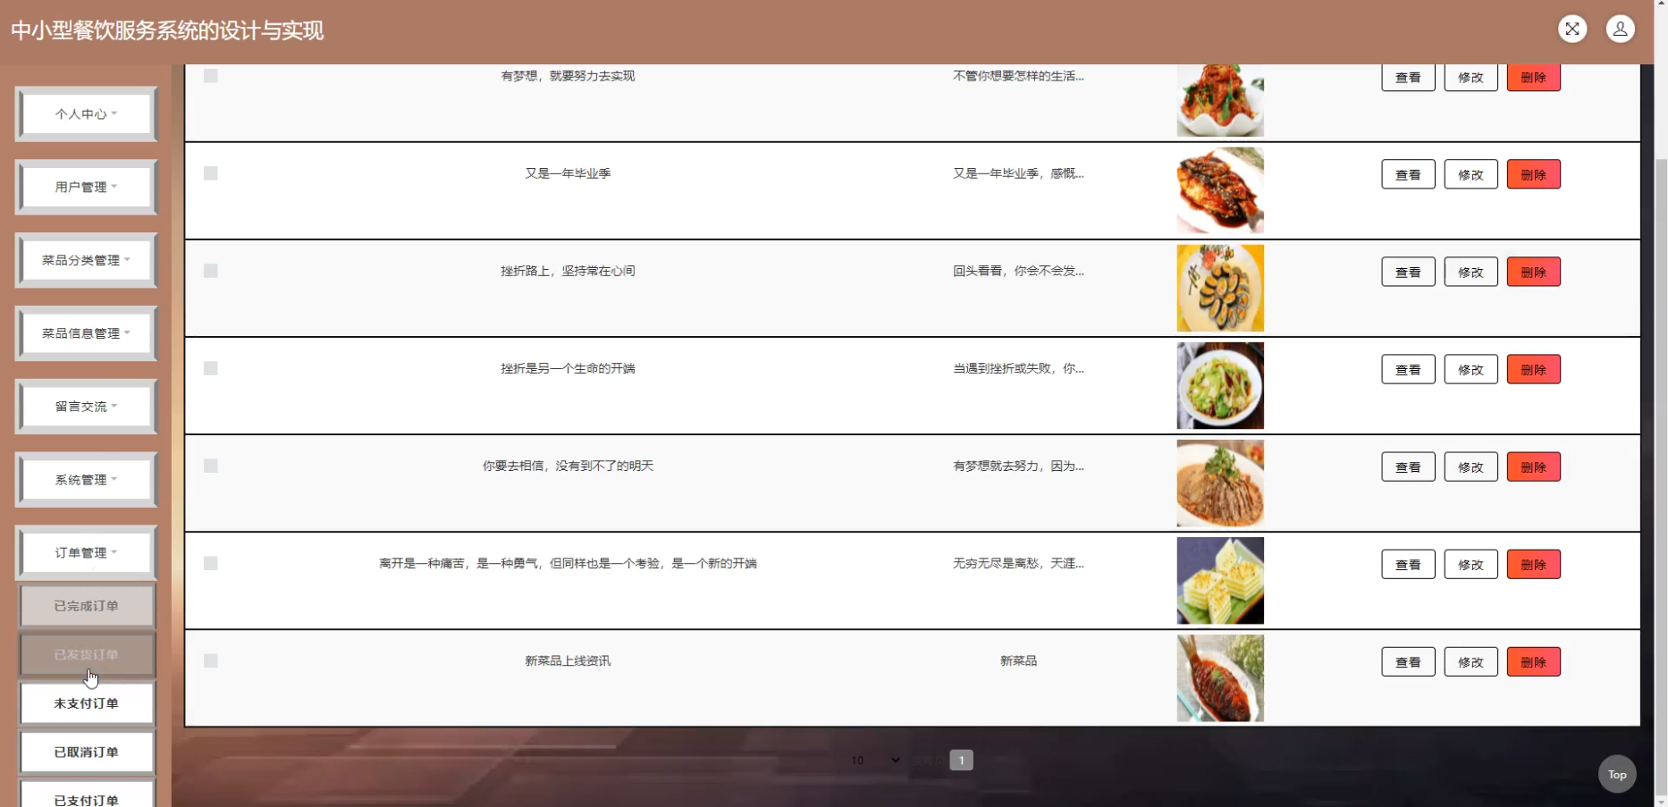
Task: Delete the 又是一年毕业季 entry
Action: click(x=1533, y=174)
